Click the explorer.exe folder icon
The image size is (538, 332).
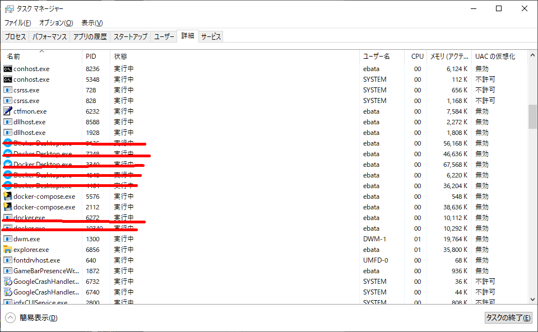[8, 250]
